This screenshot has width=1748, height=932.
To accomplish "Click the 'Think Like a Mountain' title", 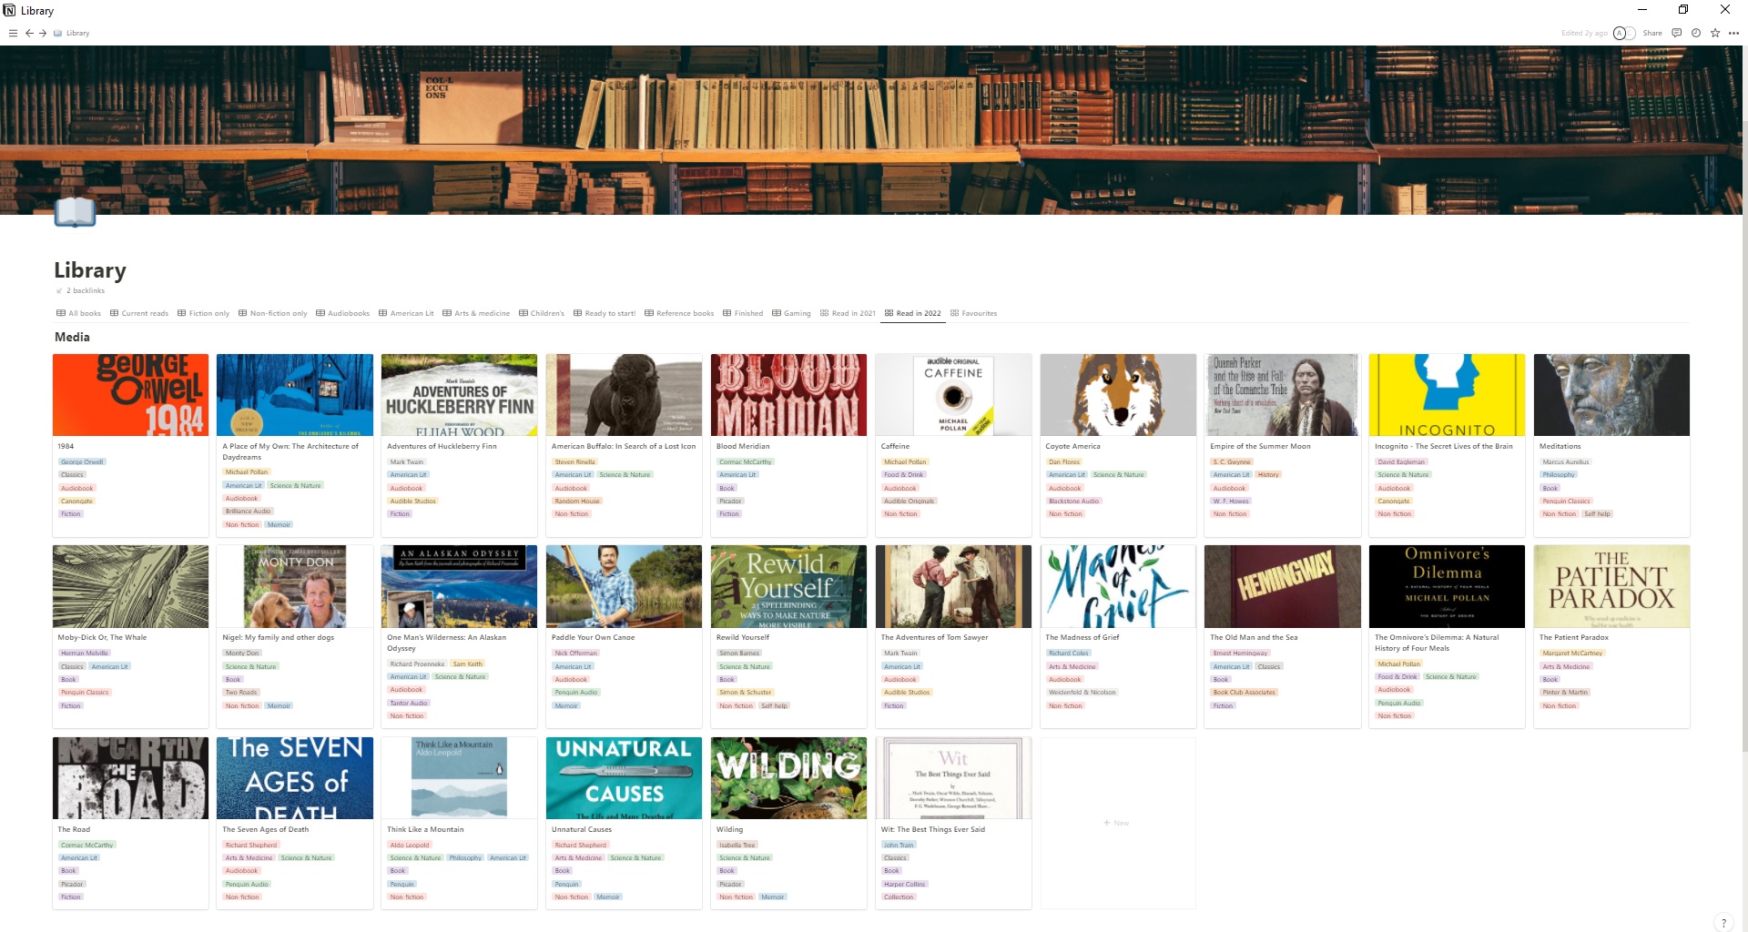I will click(425, 829).
